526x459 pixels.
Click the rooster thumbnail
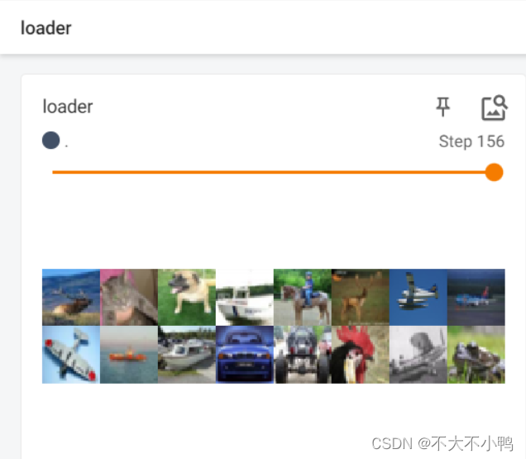click(x=361, y=355)
